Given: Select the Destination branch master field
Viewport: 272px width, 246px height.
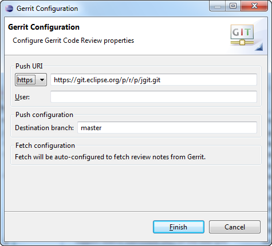Looking at the screenshot, I should click(167, 128).
